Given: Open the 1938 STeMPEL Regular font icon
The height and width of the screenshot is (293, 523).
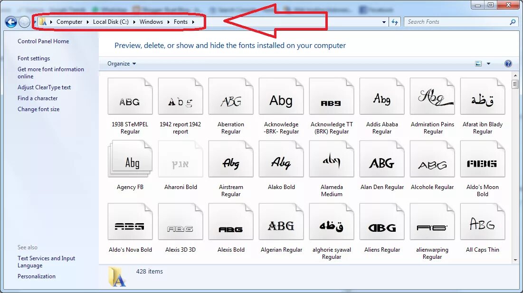Looking at the screenshot, I should pos(130,96).
